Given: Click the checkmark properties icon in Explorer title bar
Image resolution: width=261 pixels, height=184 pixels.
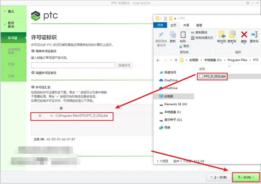Looking at the screenshot, I should point(165,19).
